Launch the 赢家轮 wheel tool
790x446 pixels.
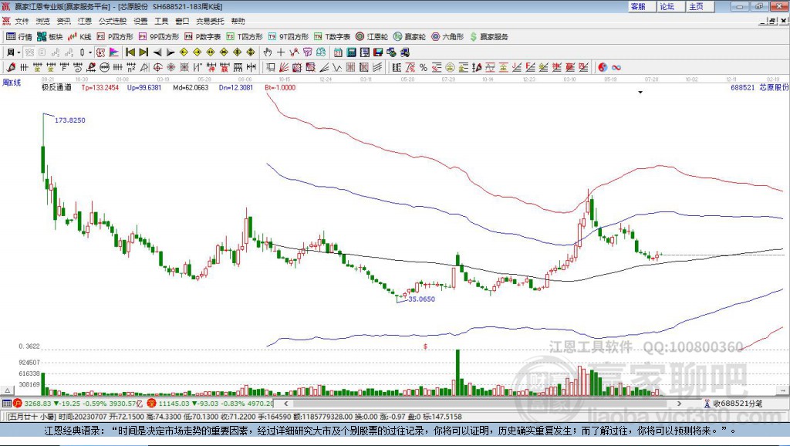[409, 37]
